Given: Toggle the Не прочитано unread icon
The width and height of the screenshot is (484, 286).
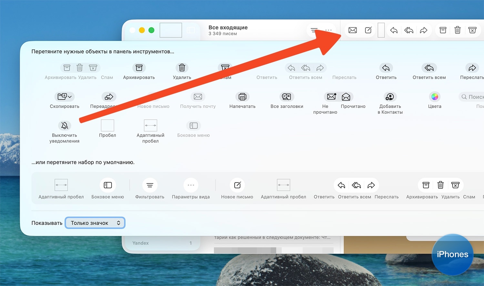Looking at the screenshot, I should [331, 97].
